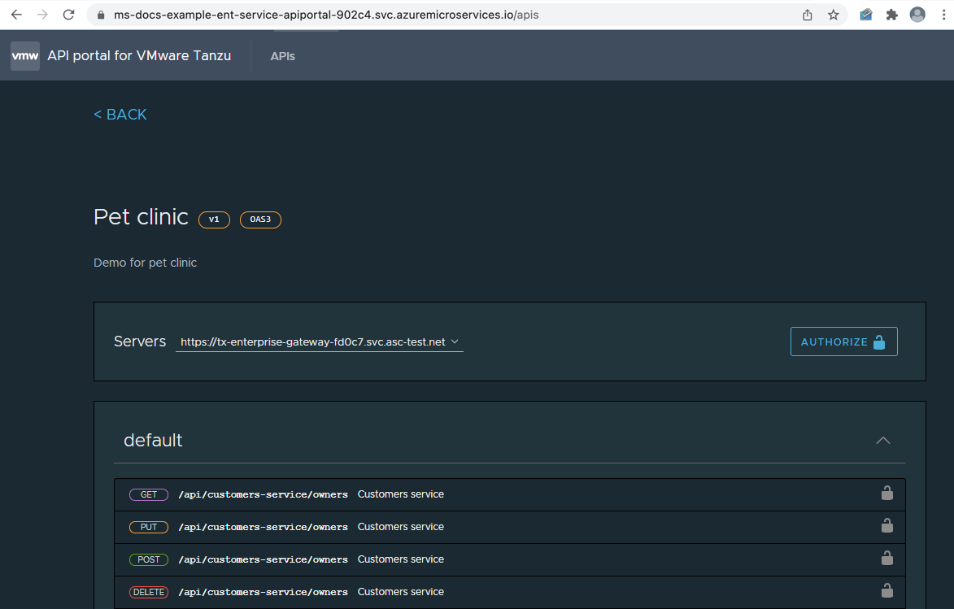This screenshot has height=609, width=954.
Task: Click the lock icon on the PUT owners row
Action: (886, 526)
